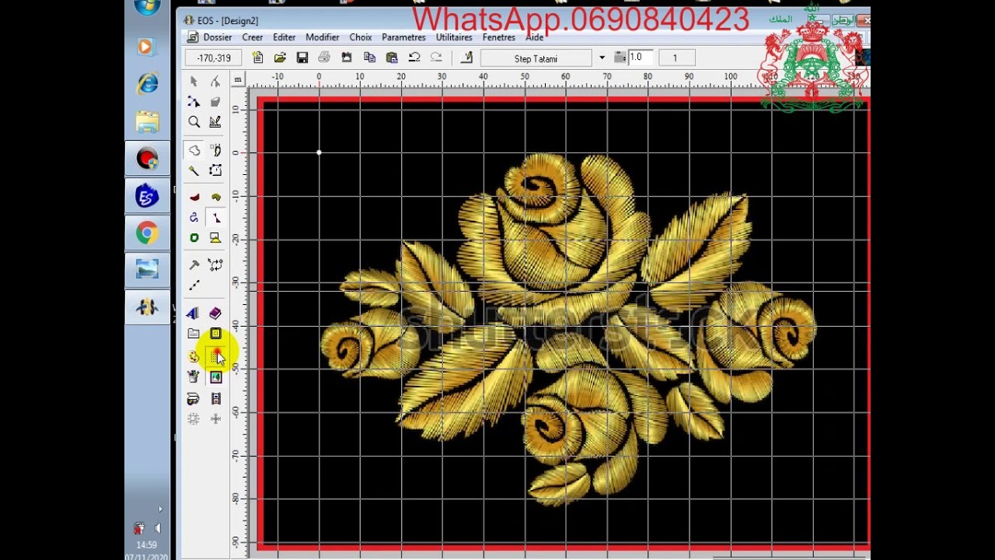The width and height of the screenshot is (995, 560).
Task: Open Internet Explorer from the taskbar
Action: coord(147,83)
